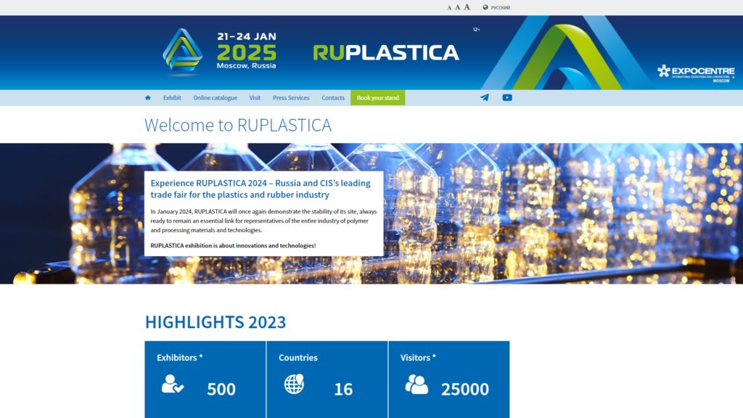Click the Countries 16 card
743x418 pixels.
point(327,379)
